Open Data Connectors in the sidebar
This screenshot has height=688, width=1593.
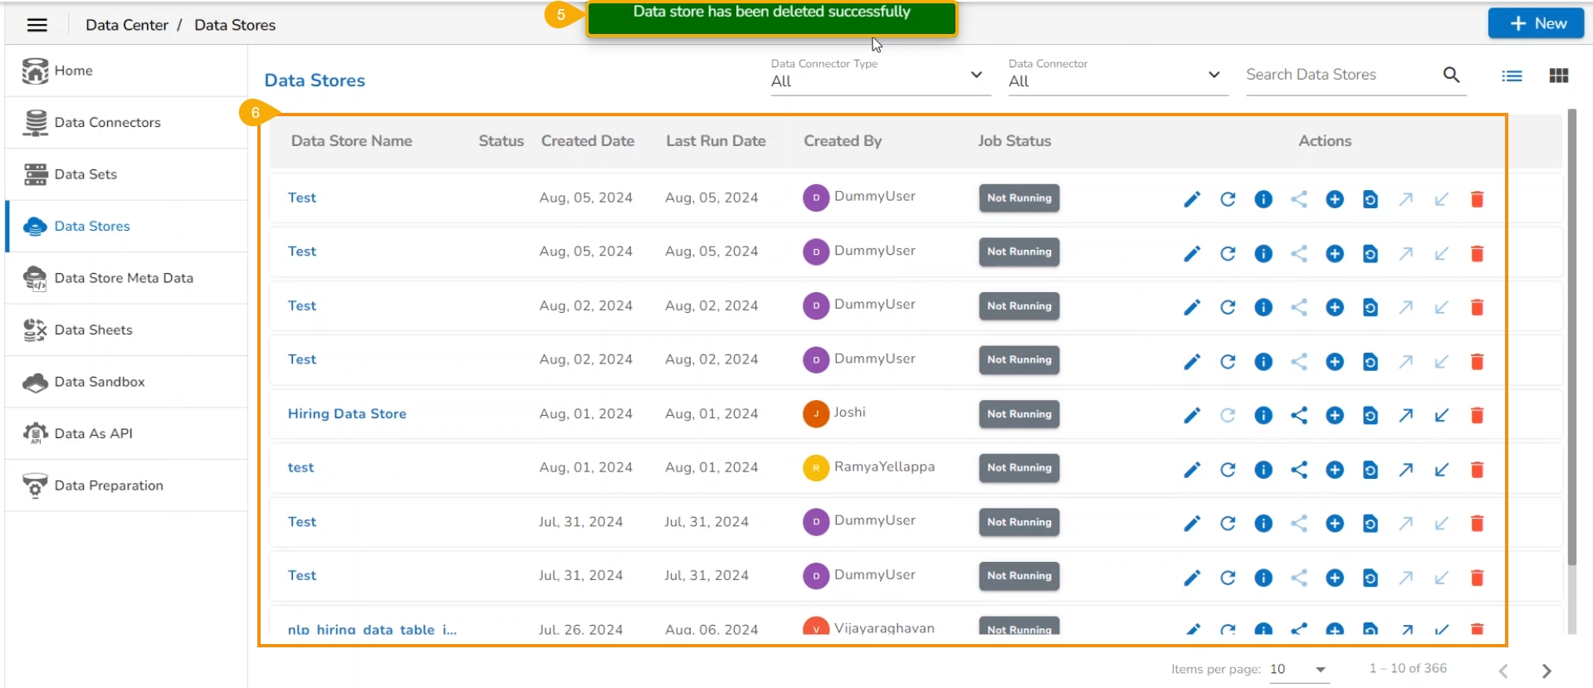pyautogui.click(x=107, y=123)
